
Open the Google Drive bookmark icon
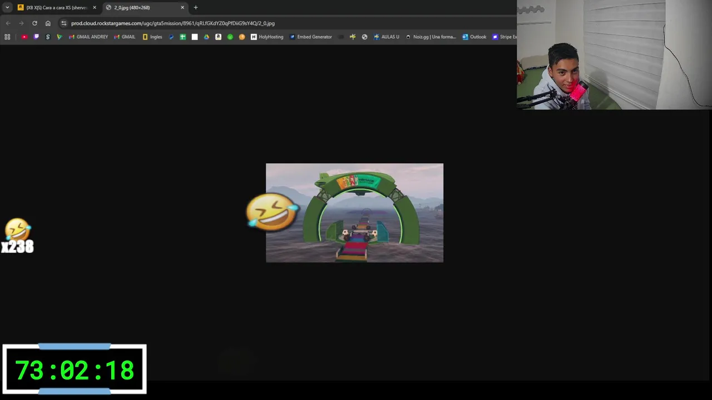click(x=206, y=37)
